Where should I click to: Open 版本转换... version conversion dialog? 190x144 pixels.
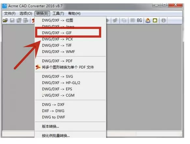(x=70, y=126)
